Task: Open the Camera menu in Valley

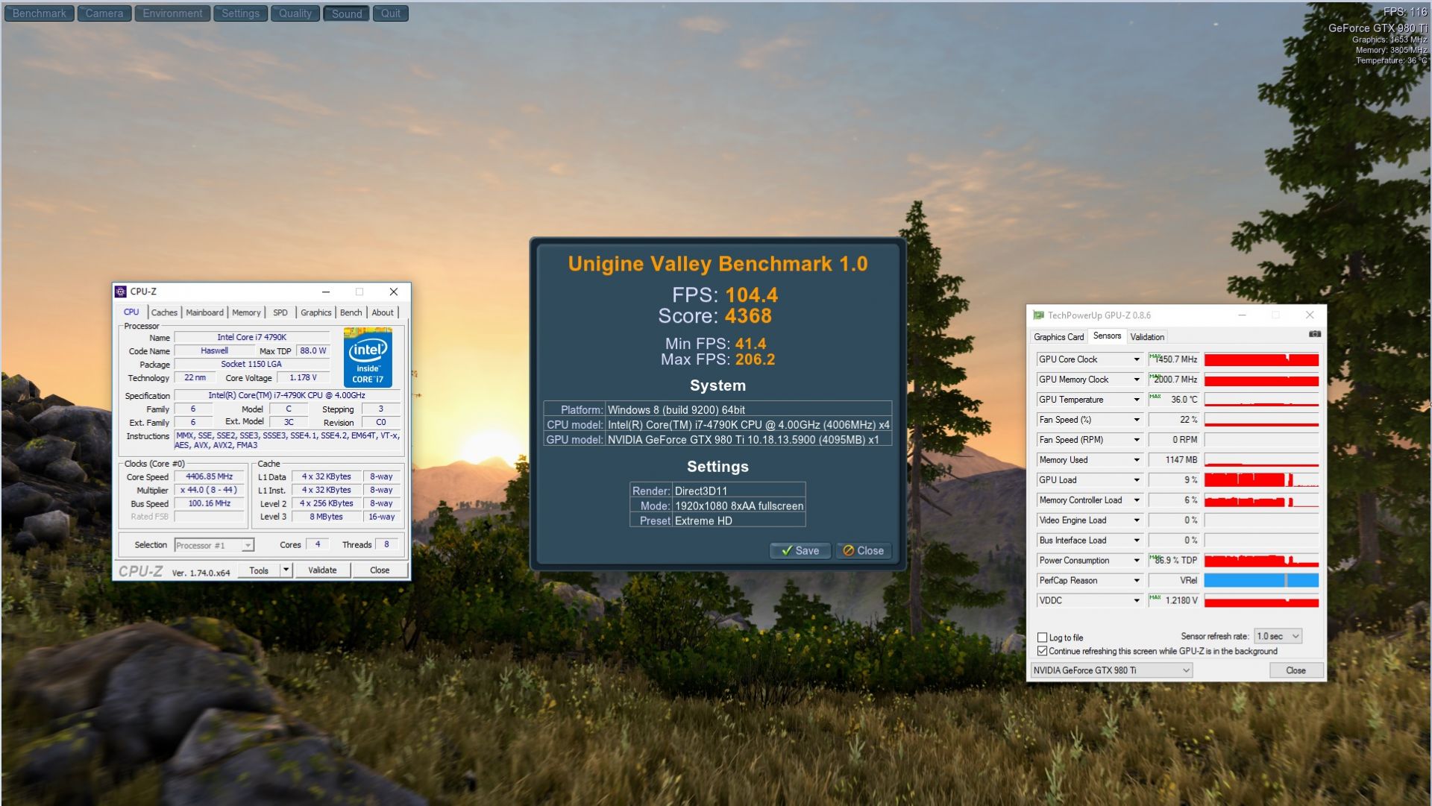Action: click(x=104, y=13)
